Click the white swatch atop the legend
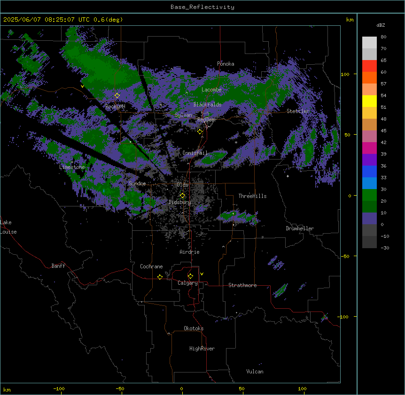The image size is (405, 395). [x=369, y=43]
